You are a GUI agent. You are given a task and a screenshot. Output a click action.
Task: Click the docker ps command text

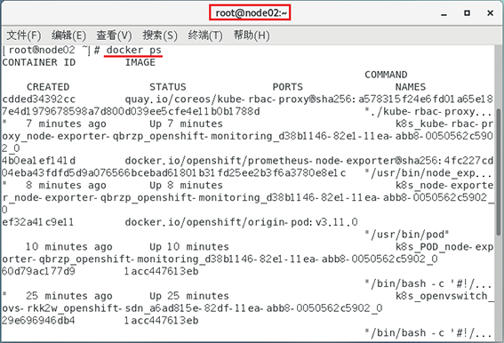pos(133,50)
